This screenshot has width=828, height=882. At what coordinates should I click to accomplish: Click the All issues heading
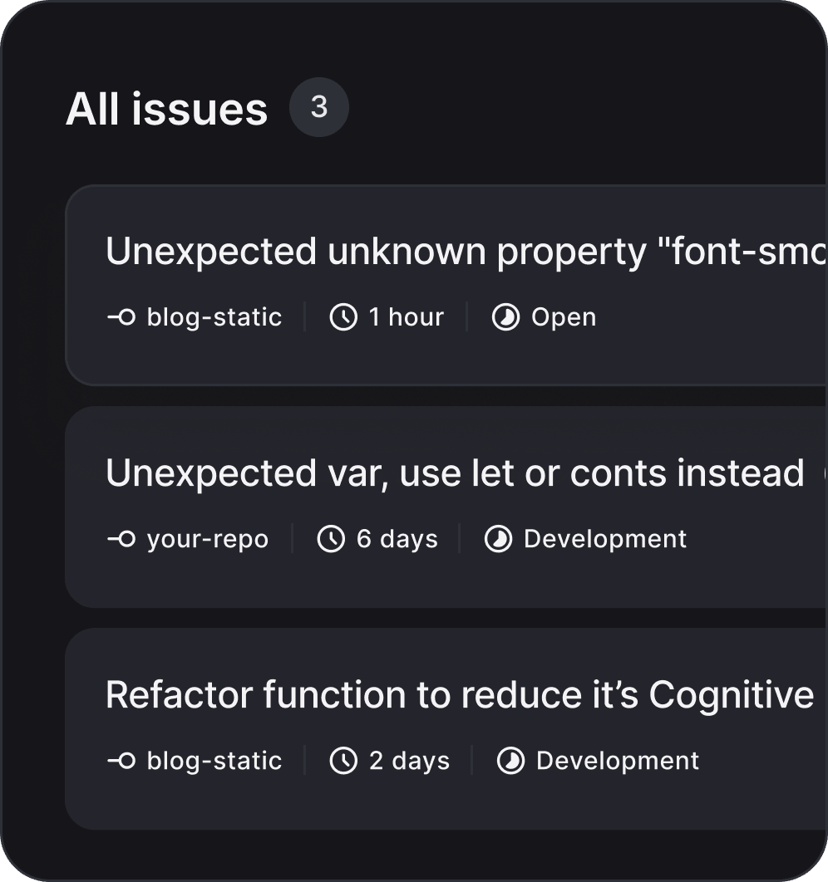coord(166,107)
